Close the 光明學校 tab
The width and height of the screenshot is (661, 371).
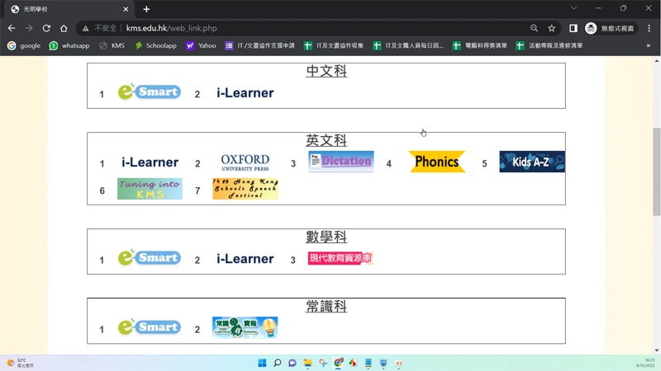(x=126, y=9)
